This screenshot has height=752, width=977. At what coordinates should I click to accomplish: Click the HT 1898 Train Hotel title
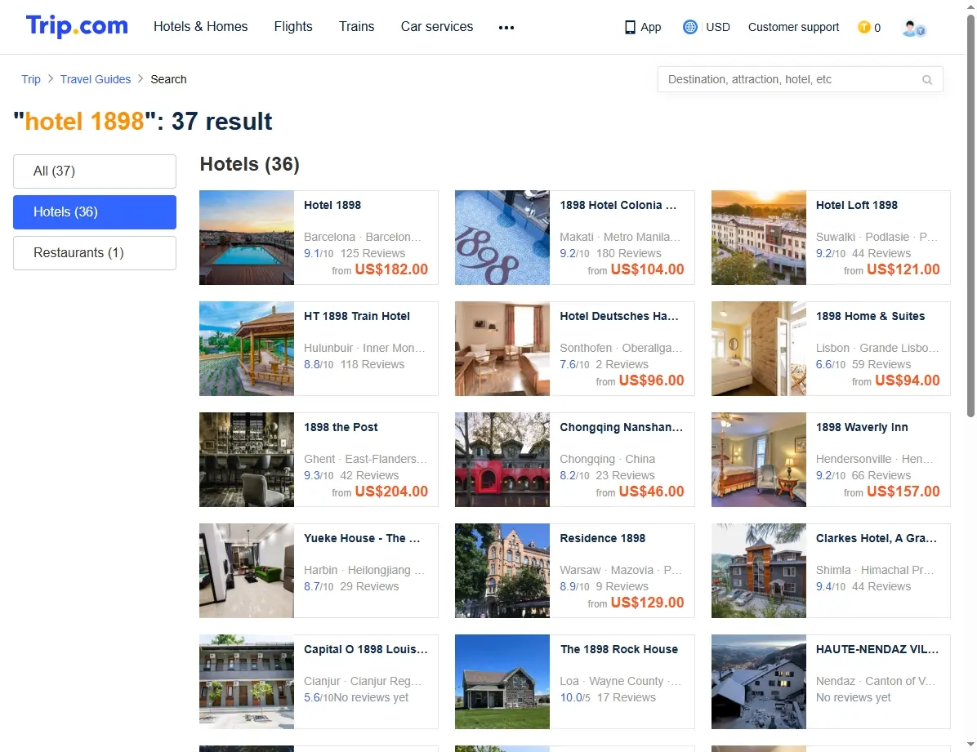356,316
